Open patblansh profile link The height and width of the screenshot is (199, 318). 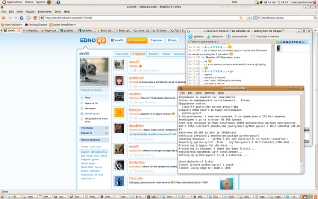click(137, 78)
